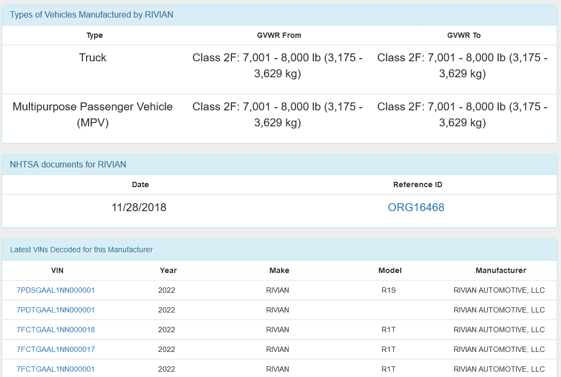Click the 'Make' column header

click(x=279, y=270)
